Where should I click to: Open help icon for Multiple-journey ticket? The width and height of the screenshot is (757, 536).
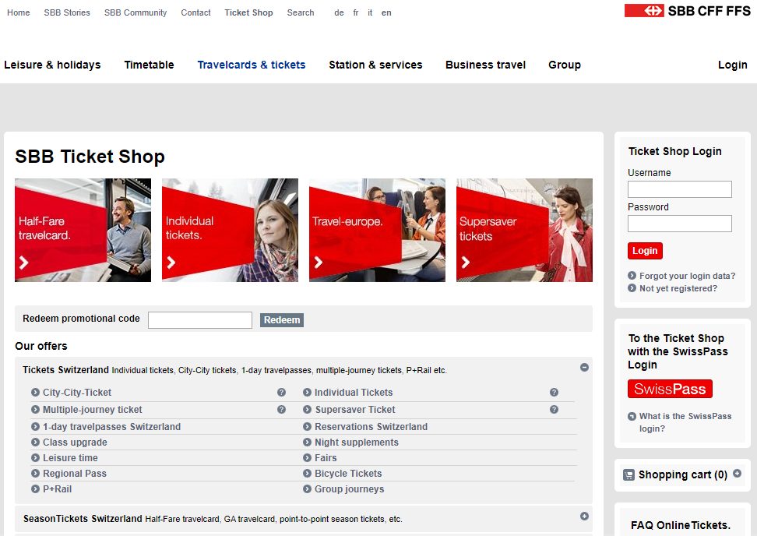coord(281,410)
